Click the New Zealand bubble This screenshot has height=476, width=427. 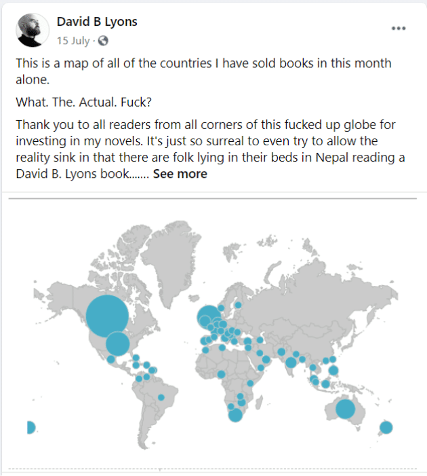[x=386, y=427]
